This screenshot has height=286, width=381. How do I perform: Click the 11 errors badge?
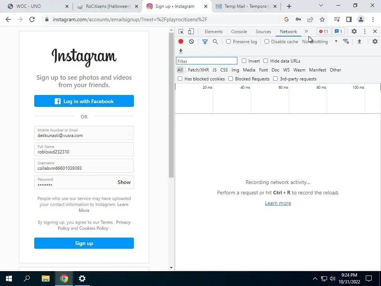324,31
